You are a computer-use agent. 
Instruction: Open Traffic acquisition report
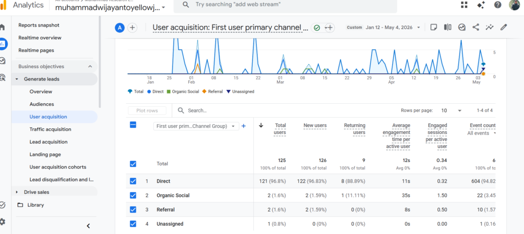(x=50, y=129)
